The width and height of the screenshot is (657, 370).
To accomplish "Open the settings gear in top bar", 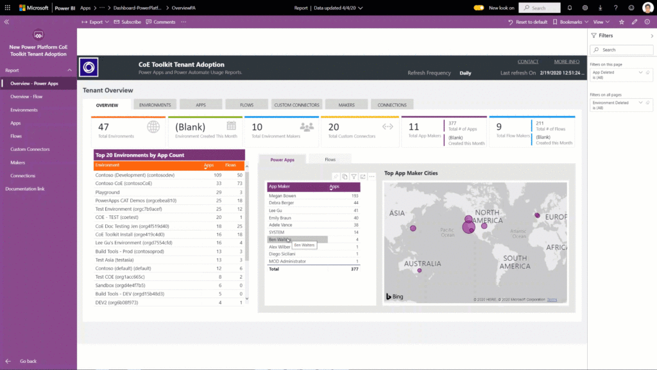I will [585, 8].
